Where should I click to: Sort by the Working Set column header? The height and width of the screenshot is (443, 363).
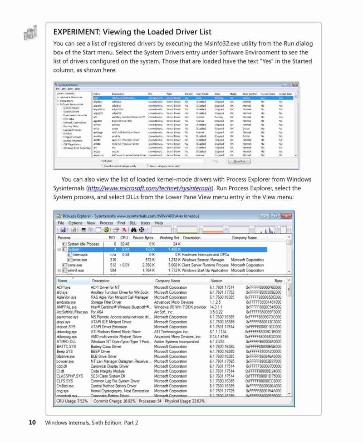[169, 238]
